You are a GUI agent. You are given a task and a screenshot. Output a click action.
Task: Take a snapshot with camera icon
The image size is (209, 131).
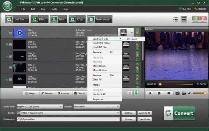pos(177,93)
